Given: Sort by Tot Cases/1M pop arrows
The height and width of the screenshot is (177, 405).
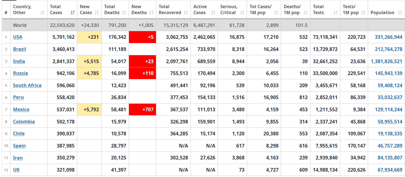Looking at the screenshot, I should coord(276,13).
